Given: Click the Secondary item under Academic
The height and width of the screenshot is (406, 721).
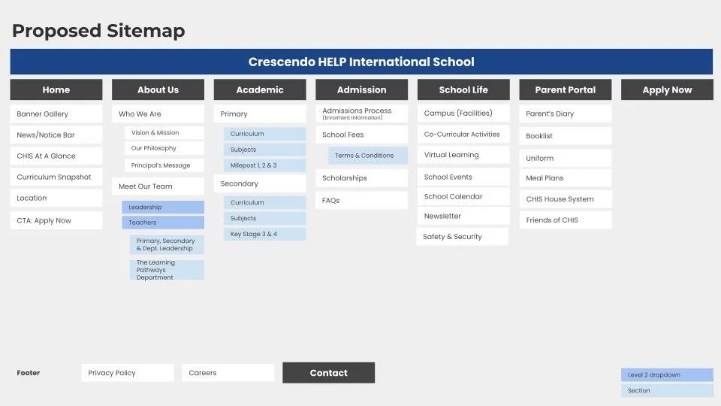Looking at the screenshot, I should pyautogui.click(x=260, y=183).
